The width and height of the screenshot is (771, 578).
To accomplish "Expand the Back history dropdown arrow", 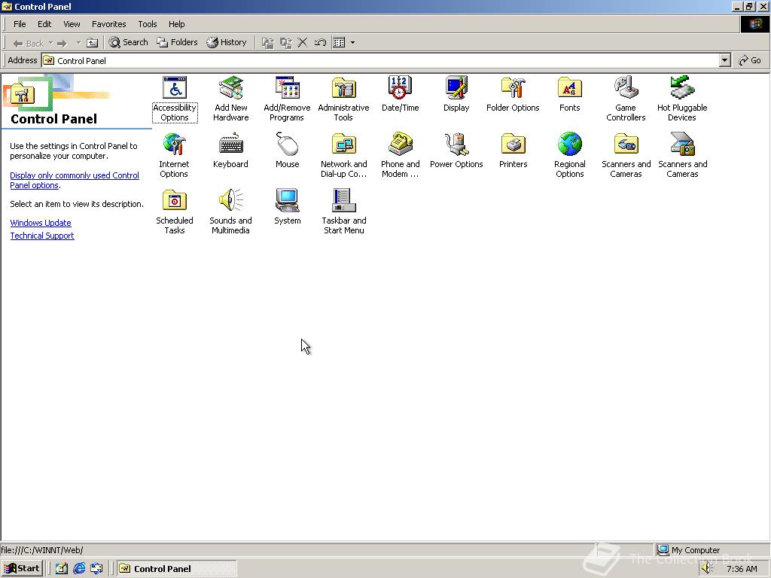I will (50, 43).
